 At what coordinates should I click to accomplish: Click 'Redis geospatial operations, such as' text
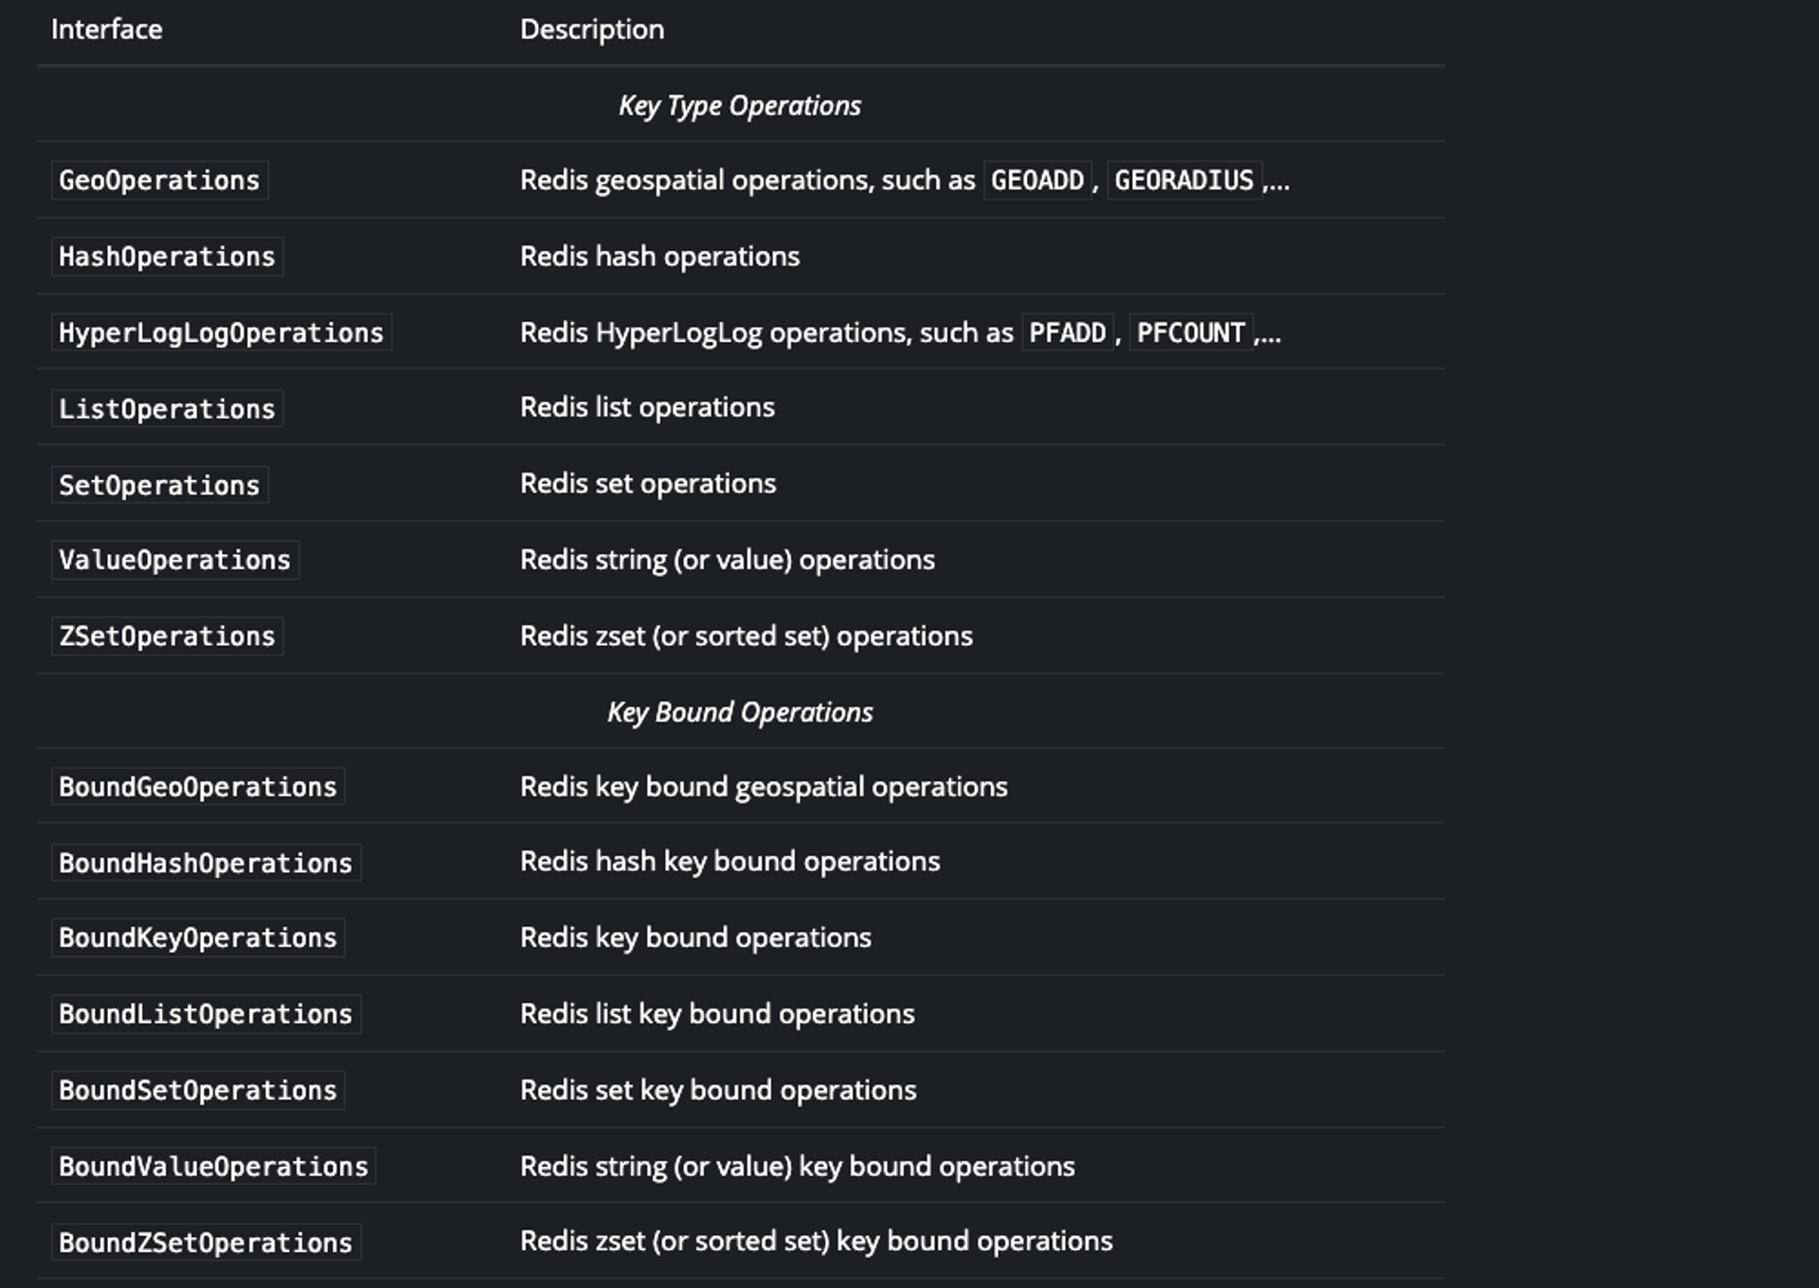(747, 180)
